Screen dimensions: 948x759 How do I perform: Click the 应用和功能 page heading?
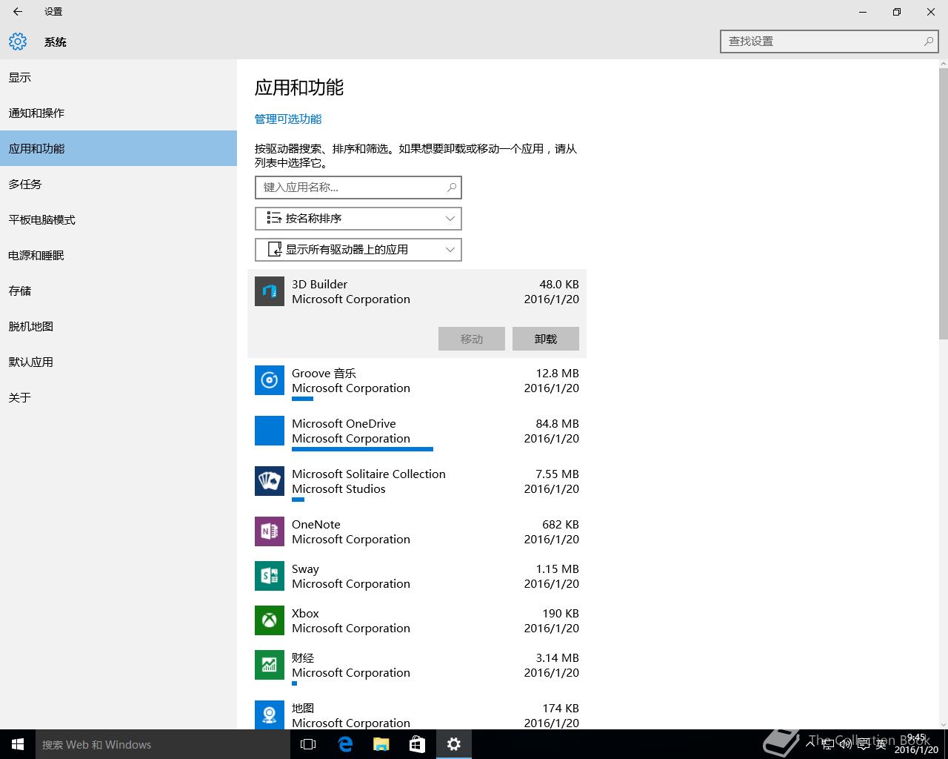click(299, 87)
